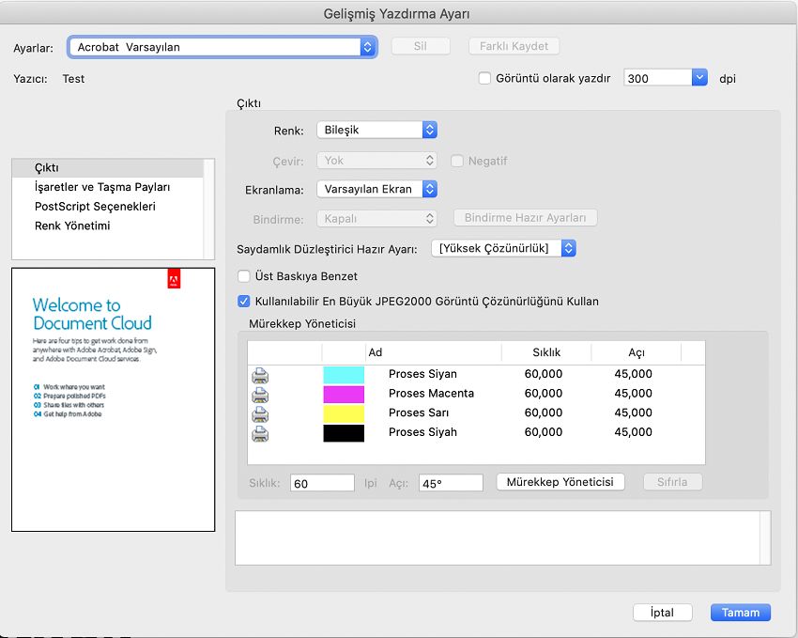798x638 pixels.
Task: Toggle printer icon for Proses Macenta
Action: (260, 395)
